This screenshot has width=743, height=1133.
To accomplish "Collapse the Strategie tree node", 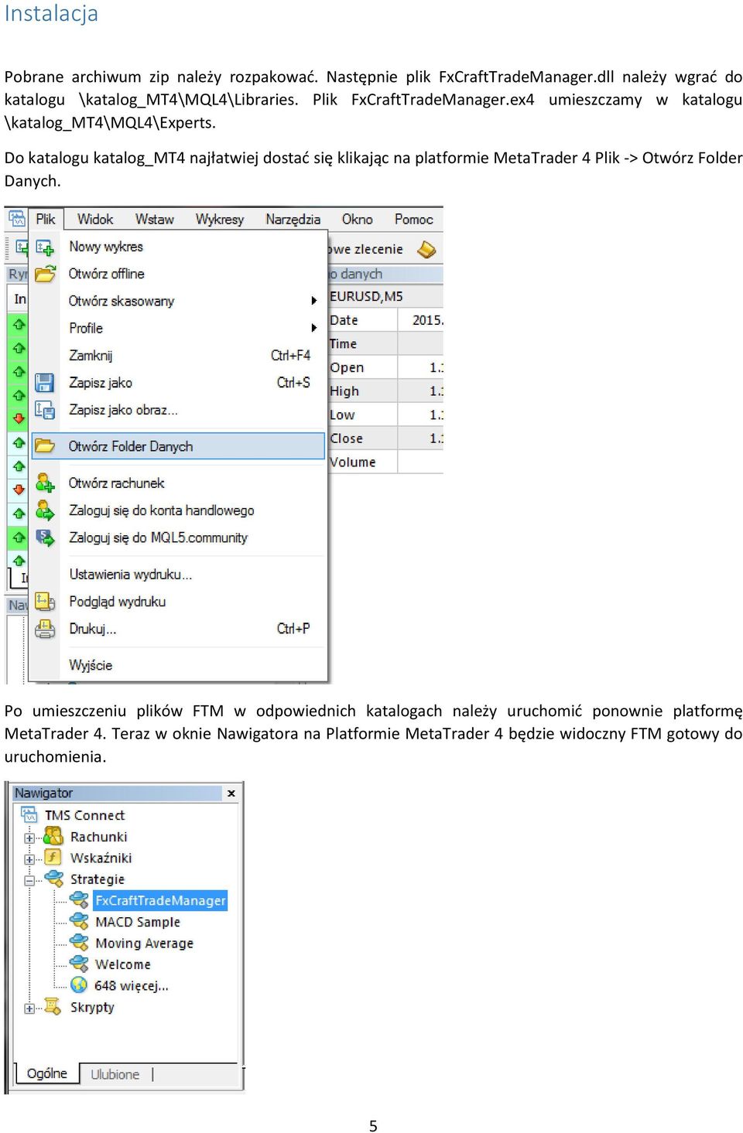I will [x=29, y=880].
